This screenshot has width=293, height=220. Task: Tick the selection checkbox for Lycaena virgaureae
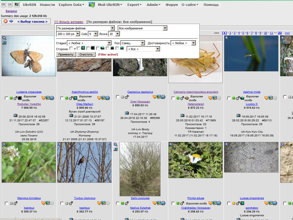click(x=6, y=98)
